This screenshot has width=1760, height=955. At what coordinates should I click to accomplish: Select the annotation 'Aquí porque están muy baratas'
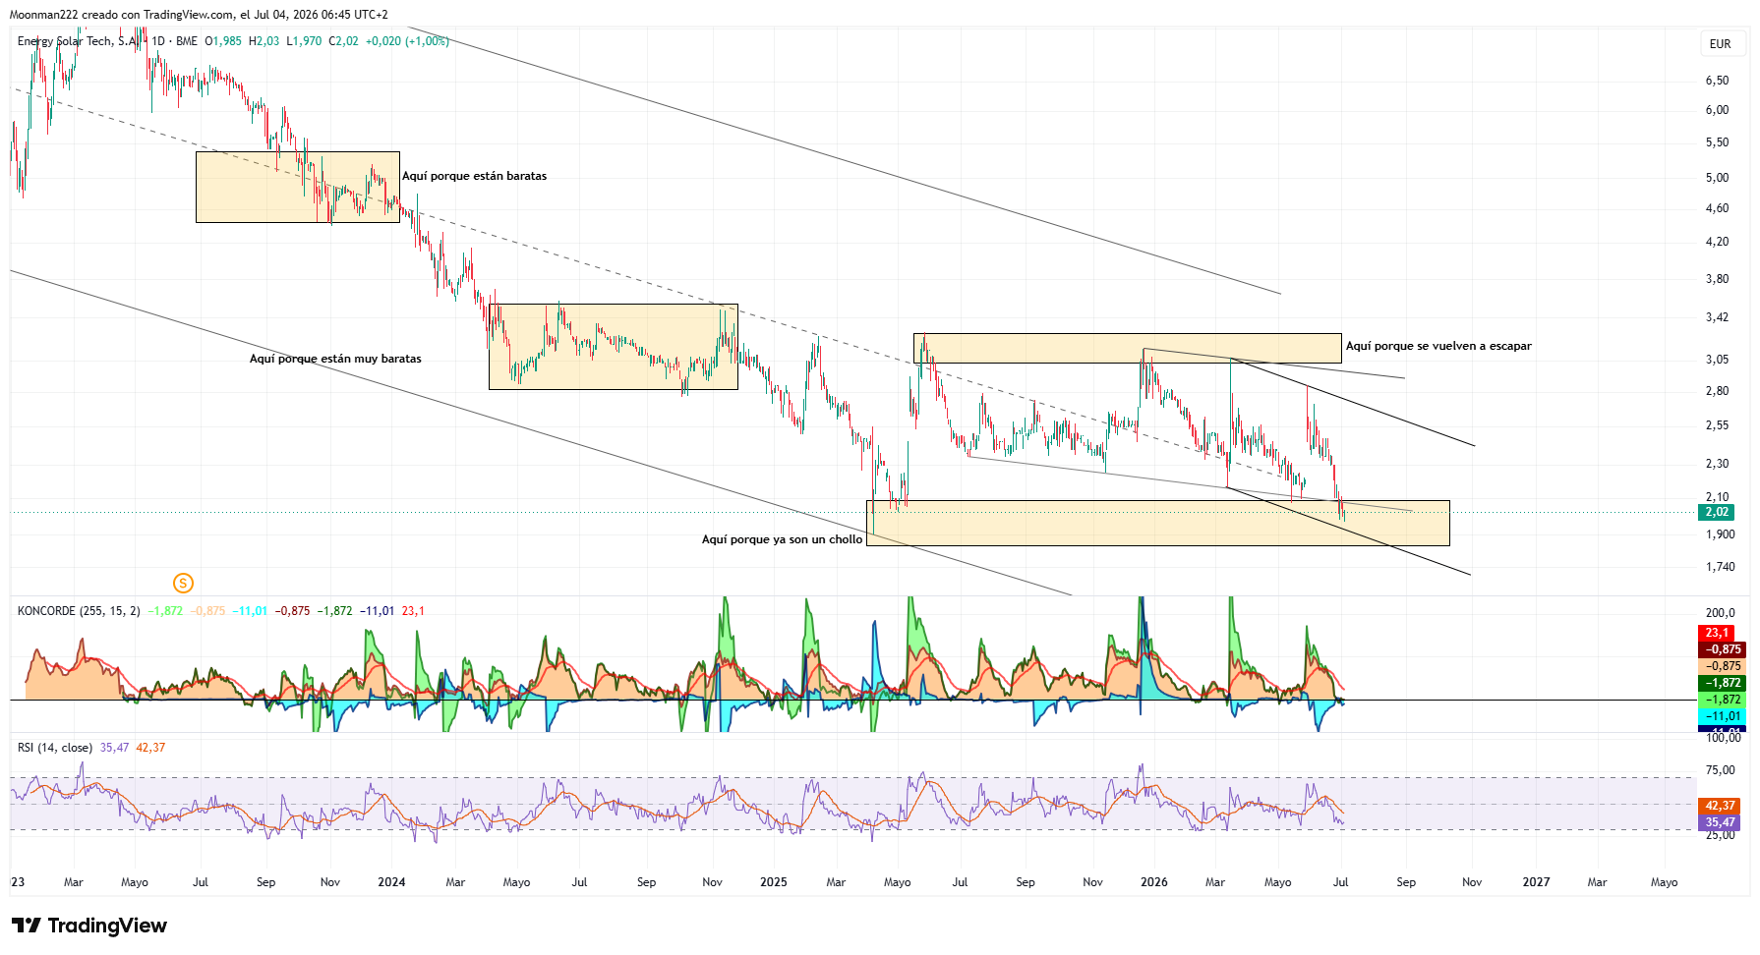(x=335, y=359)
